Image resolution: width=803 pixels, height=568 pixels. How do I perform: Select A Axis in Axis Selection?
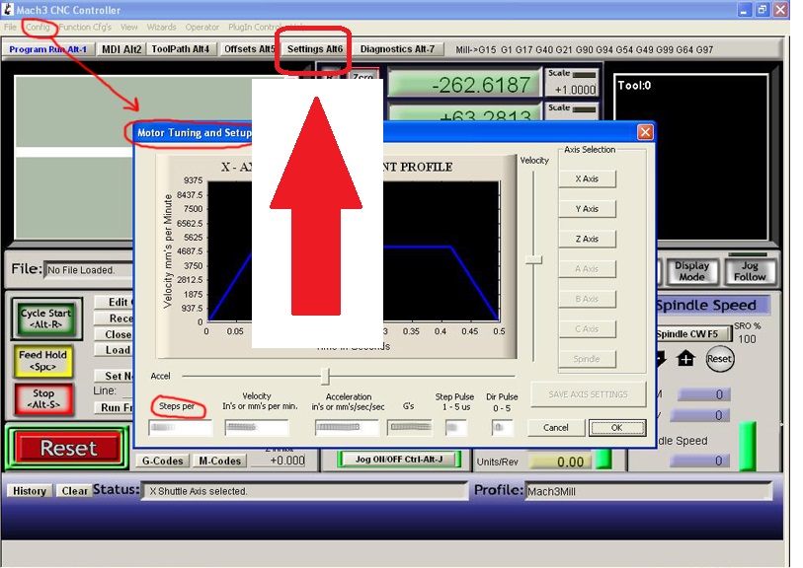(587, 269)
